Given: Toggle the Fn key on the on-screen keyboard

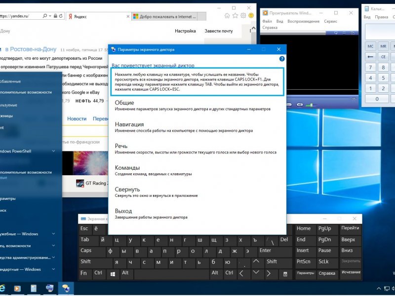Looking at the screenshot, I should click(85, 274).
